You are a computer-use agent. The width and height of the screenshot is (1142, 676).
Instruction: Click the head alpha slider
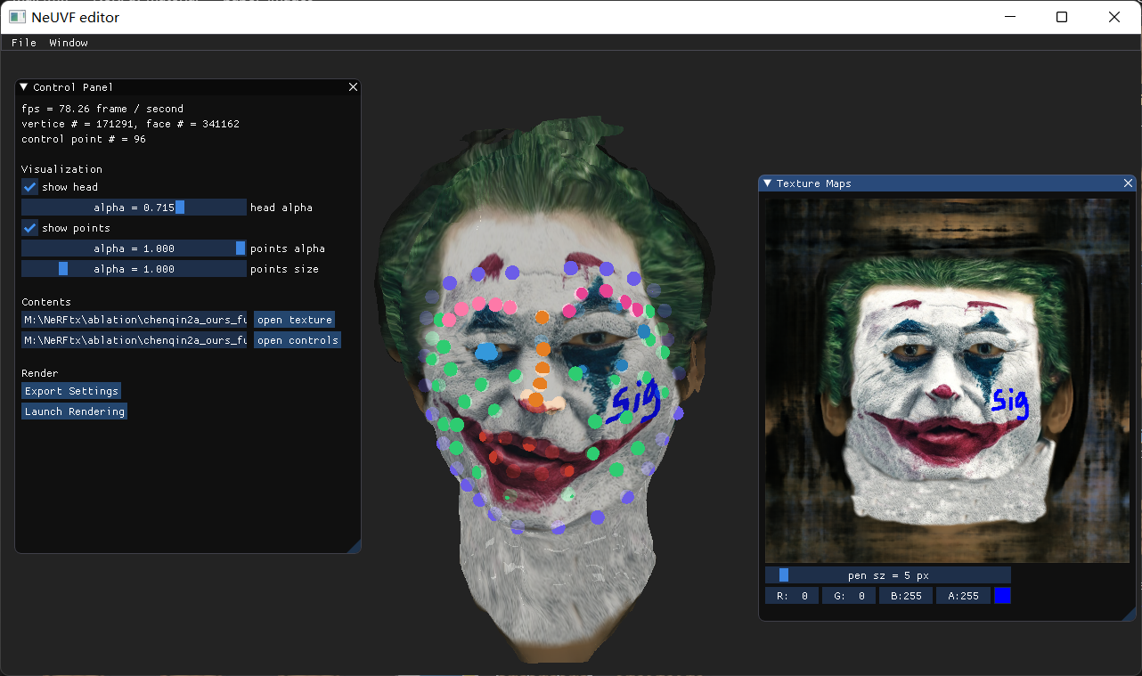coord(134,208)
